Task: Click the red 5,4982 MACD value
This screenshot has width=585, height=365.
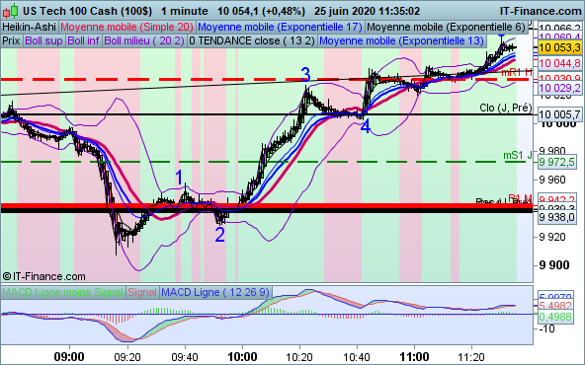Action: [555, 306]
